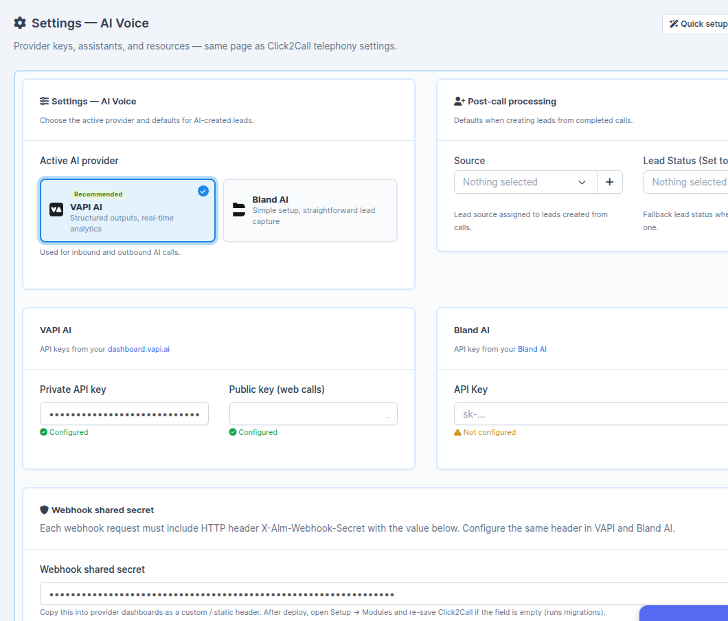Click the 'Copy this into provider dashboards' hint text
The image size is (728, 621).
tap(323, 612)
